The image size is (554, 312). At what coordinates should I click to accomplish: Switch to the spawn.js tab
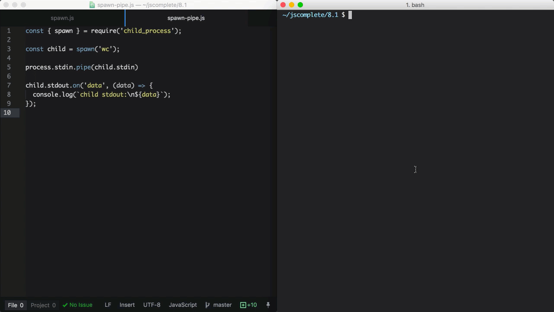point(62,18)
